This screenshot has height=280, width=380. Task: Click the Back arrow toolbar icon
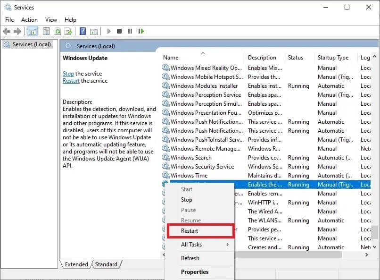point(7,31)
